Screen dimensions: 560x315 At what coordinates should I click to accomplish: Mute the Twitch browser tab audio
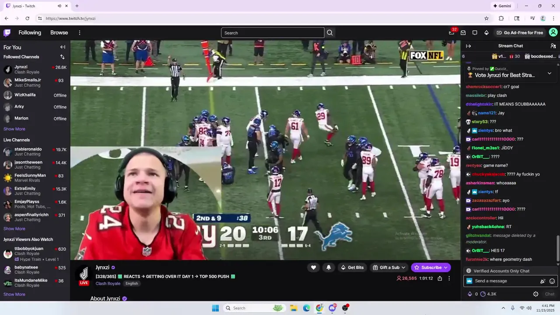[x=59, y=6]
